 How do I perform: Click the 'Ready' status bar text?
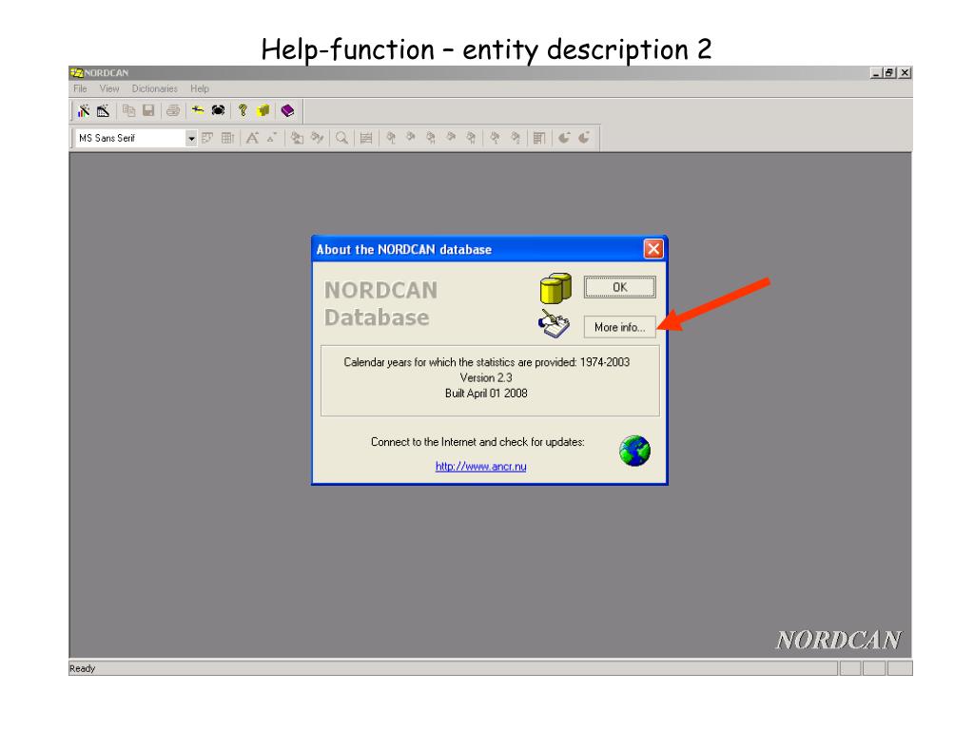(82, 668)
